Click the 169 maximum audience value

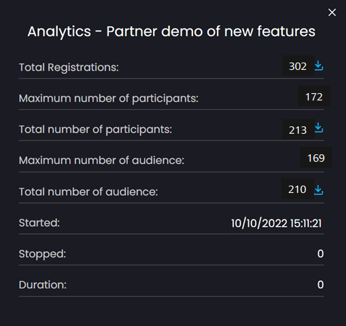point(316,158)
